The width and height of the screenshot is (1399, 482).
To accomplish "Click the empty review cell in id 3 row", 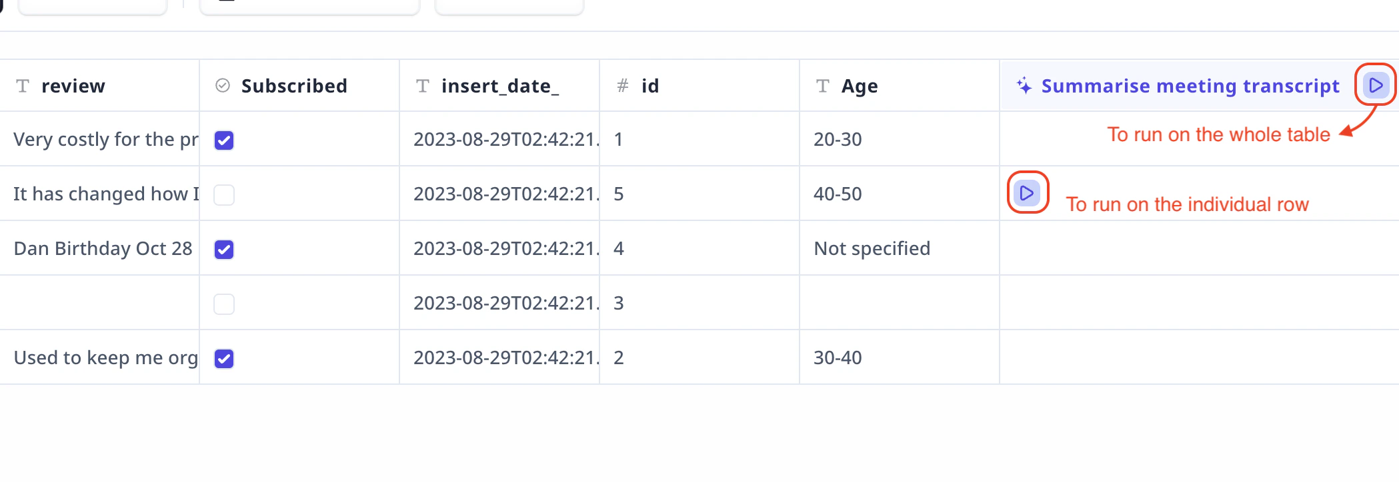I will (100, 303).
